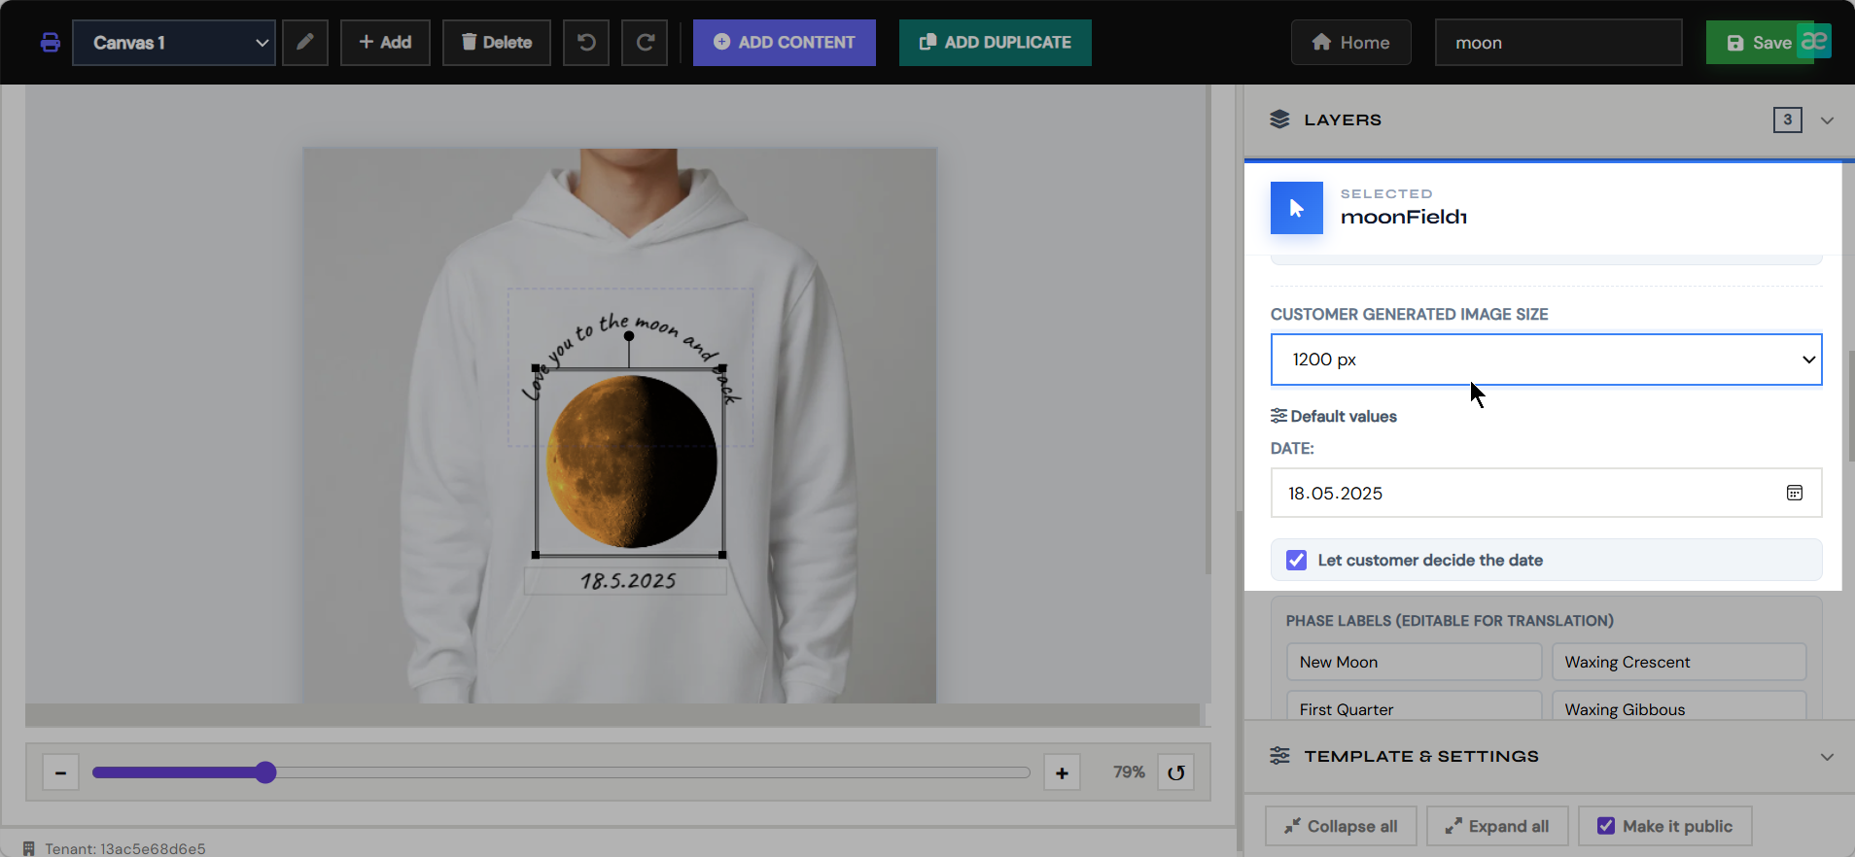This screenshot has height=857, width=1855.
Task: Toggle Let customer decide the date checkbox
Action: point(1297,560)
